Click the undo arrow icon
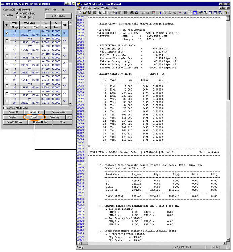This screenshot has height=252, width=233. (x=143, y=13)
